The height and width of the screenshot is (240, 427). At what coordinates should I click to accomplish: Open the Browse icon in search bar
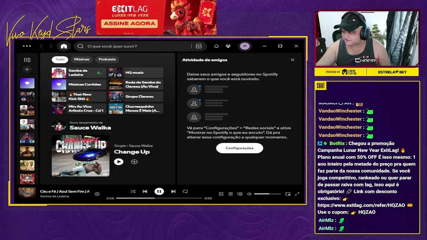(199, 46)
